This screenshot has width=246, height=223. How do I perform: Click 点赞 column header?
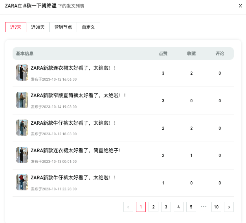pos(163,53)
